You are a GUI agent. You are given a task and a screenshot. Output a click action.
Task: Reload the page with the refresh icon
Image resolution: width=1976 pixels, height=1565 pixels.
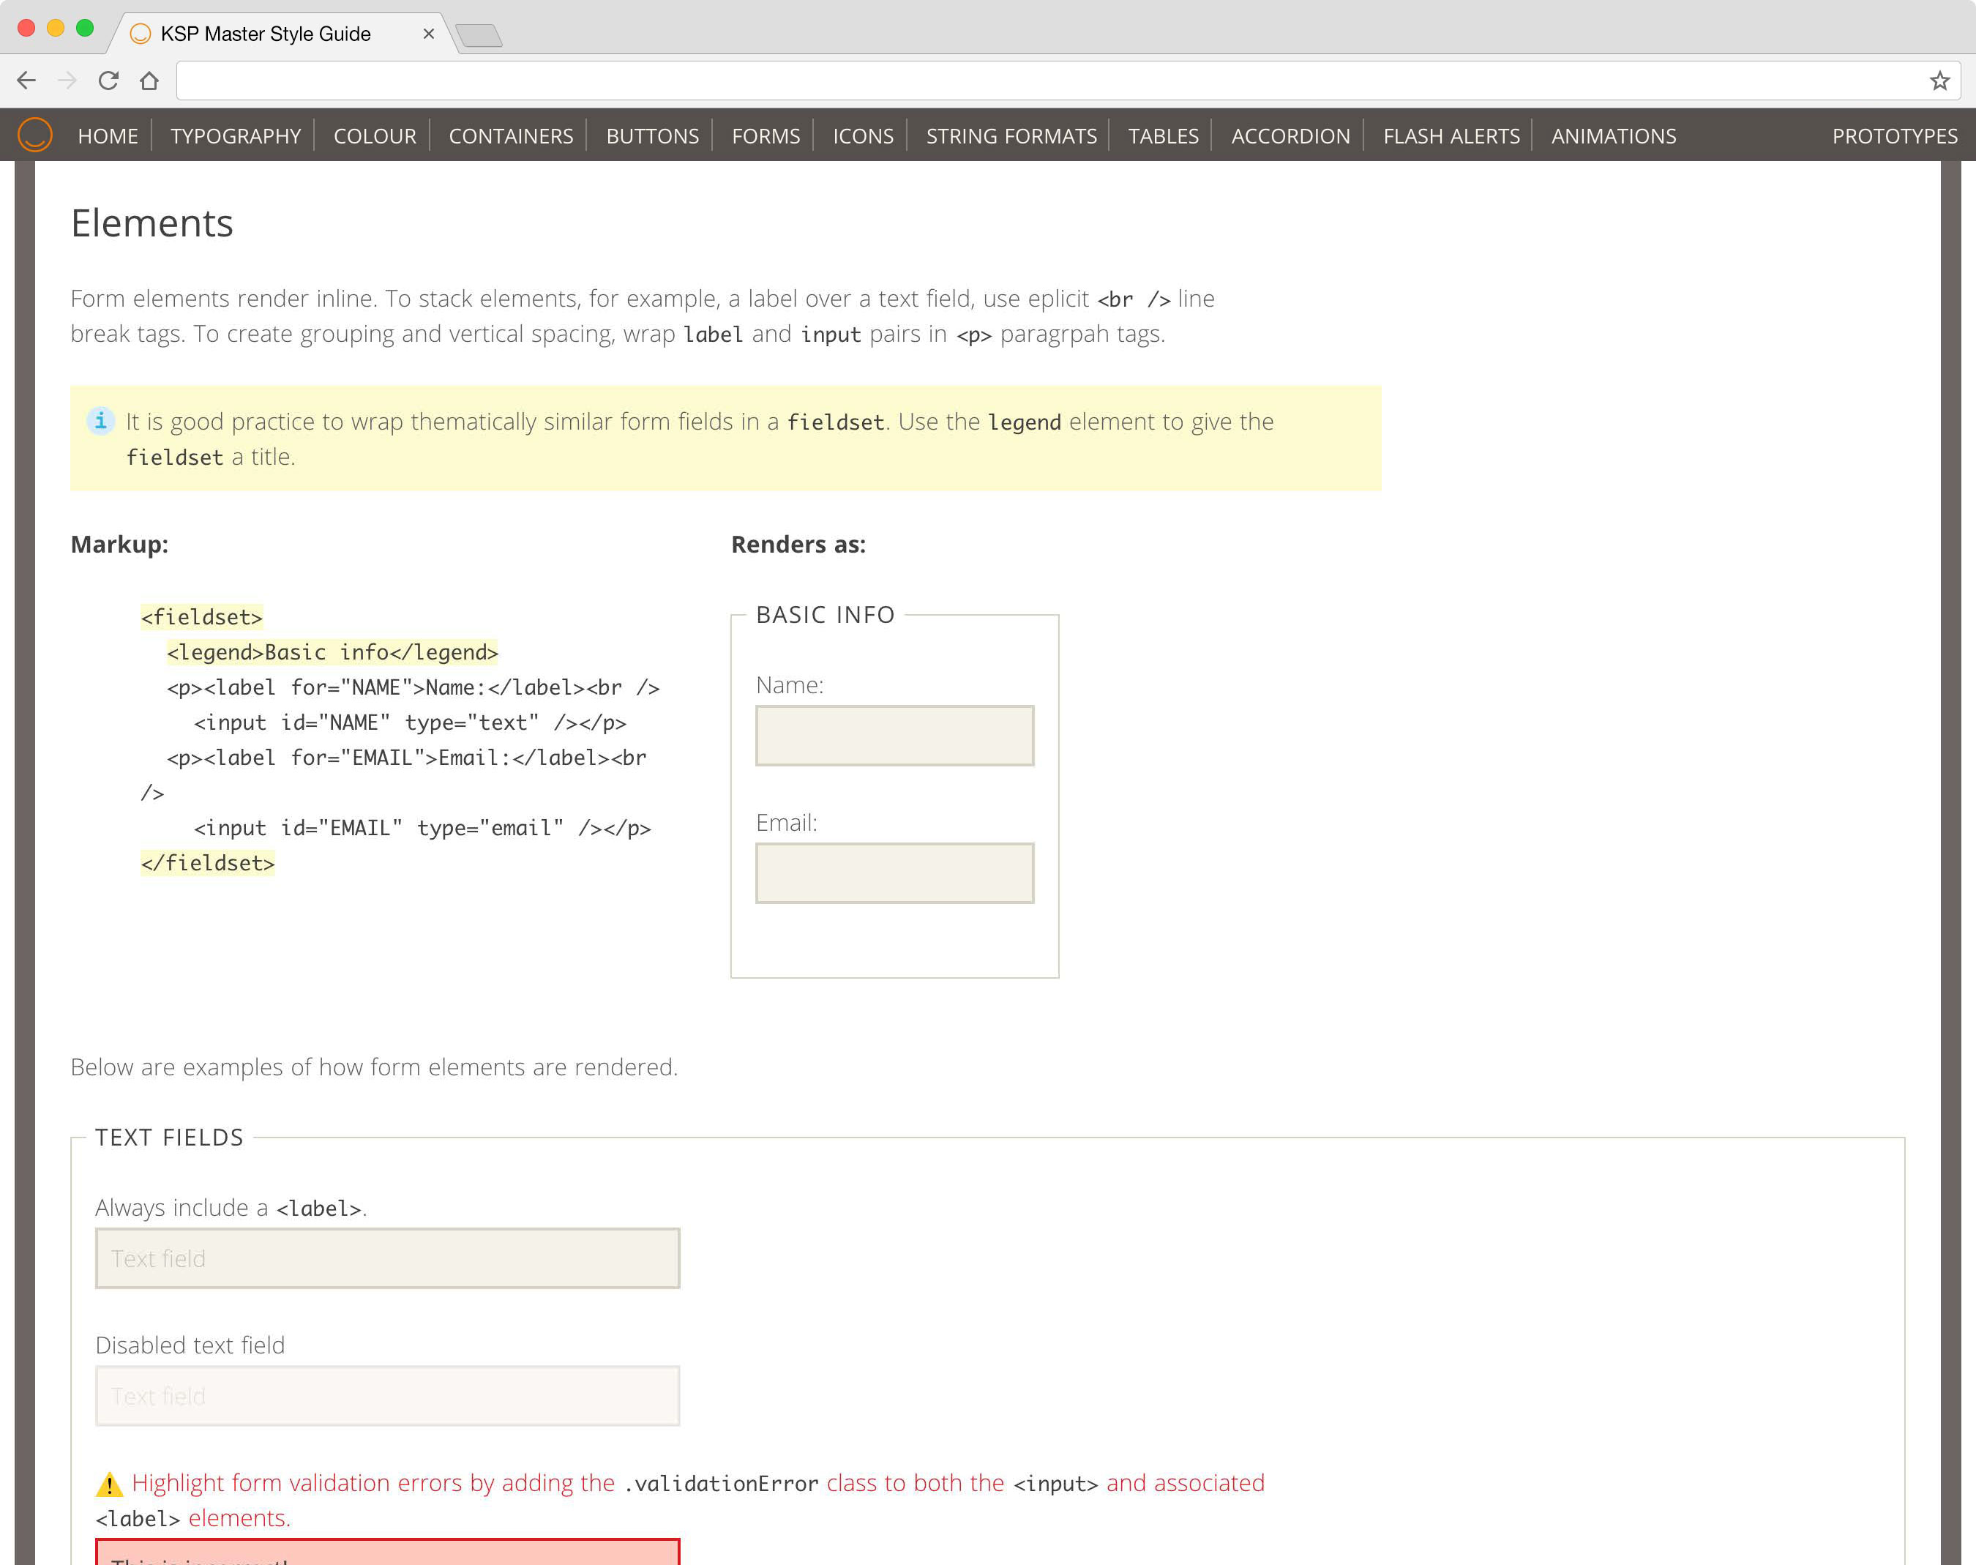(108, 81)
